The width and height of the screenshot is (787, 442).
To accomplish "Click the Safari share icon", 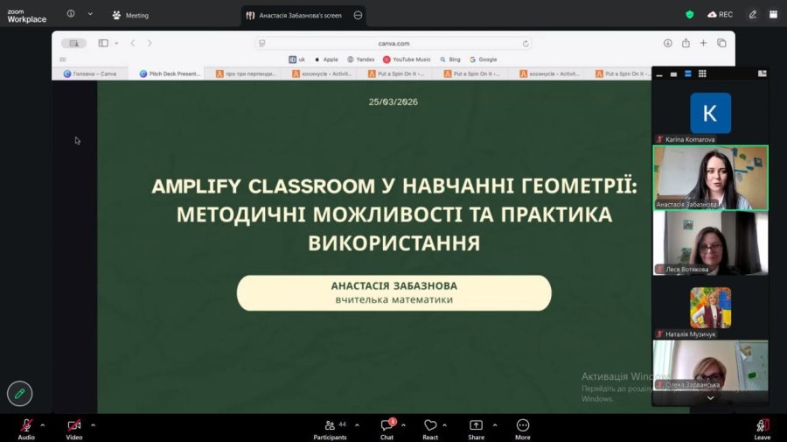I will [686, 43].
